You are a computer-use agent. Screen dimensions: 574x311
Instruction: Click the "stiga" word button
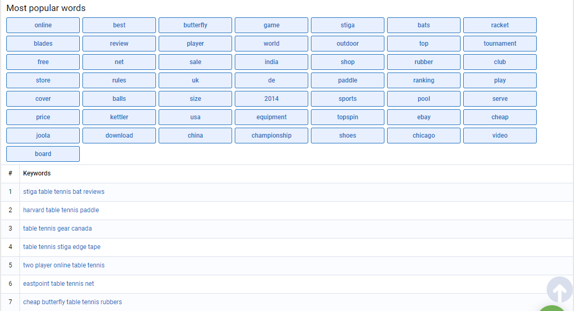coord(348,25)
